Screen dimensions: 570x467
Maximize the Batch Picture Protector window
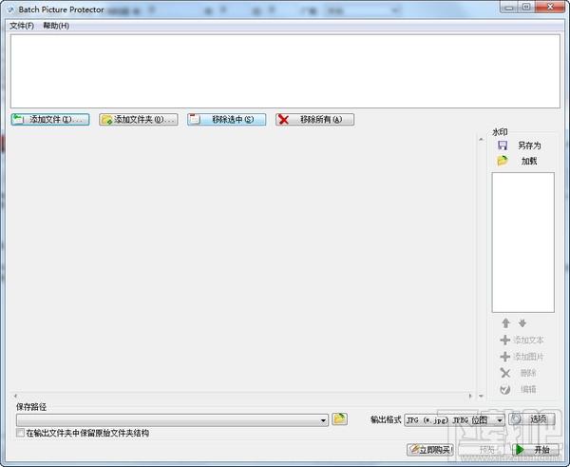pos(526,7)
